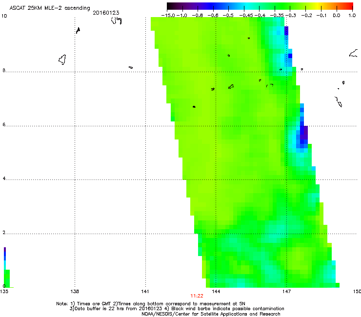
Task: Click the colorbar label "-0.35"
Action: tap(277, 16)
